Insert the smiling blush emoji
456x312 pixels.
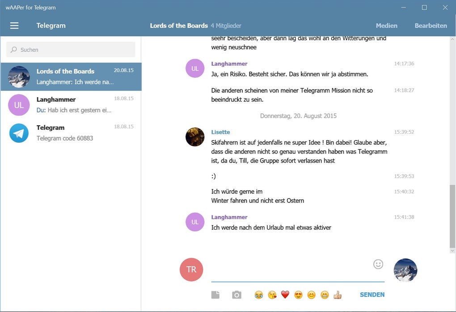(312, 295)
